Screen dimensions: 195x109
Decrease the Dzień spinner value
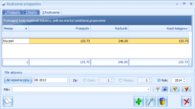112,81
